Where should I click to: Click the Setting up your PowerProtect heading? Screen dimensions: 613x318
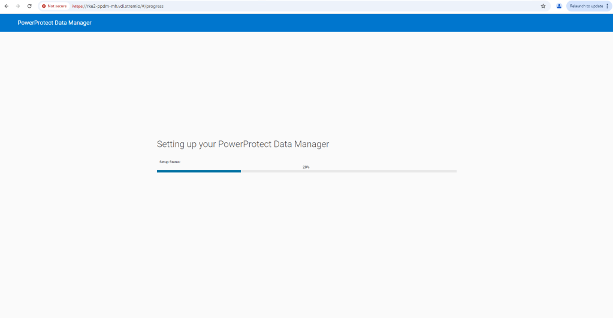[x=243, y=144]
